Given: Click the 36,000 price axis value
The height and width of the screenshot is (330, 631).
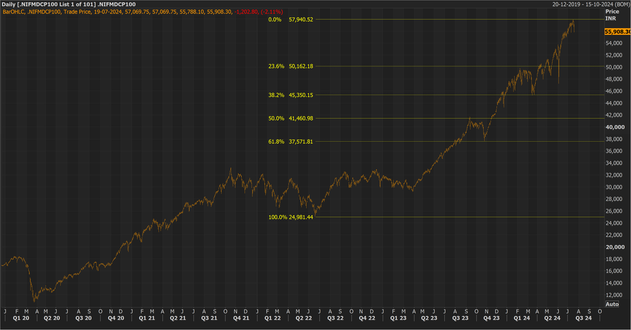Looking at the screenshot, I should [614, 152].
